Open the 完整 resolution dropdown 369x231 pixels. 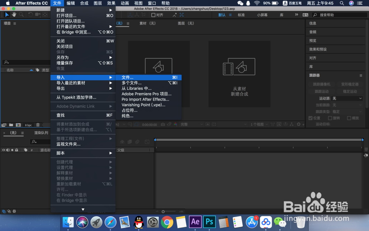(191, 125)
